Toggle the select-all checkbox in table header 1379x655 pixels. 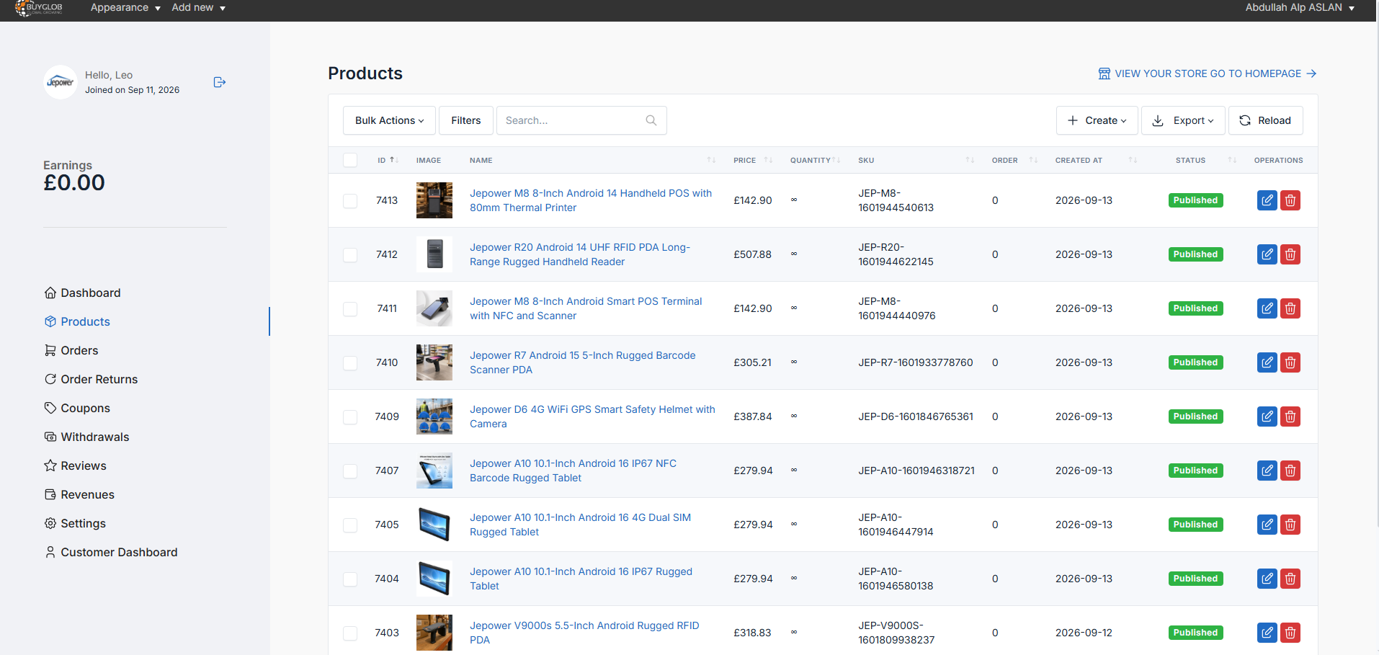[350, 160]
